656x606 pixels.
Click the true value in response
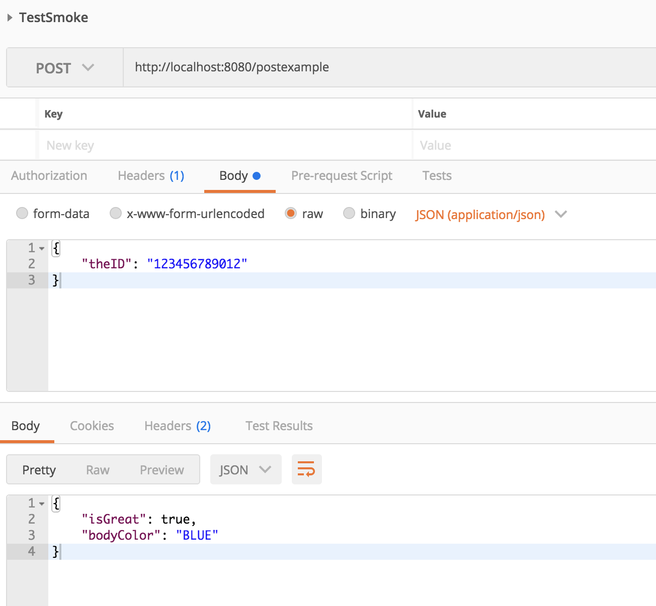click(x=176, y=519)
